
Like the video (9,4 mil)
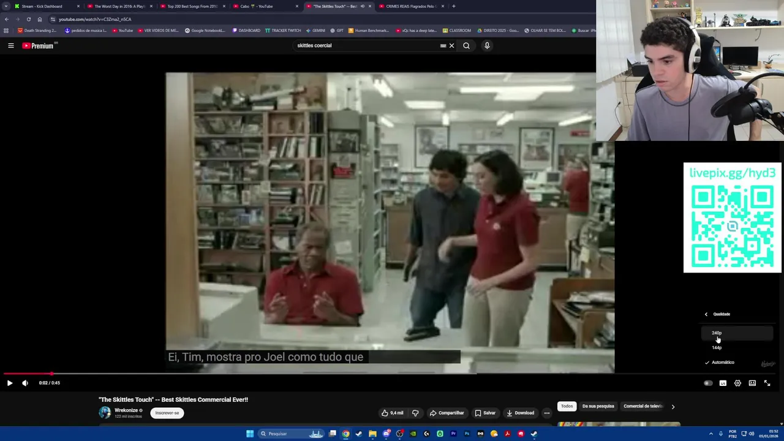pos(392,413)
